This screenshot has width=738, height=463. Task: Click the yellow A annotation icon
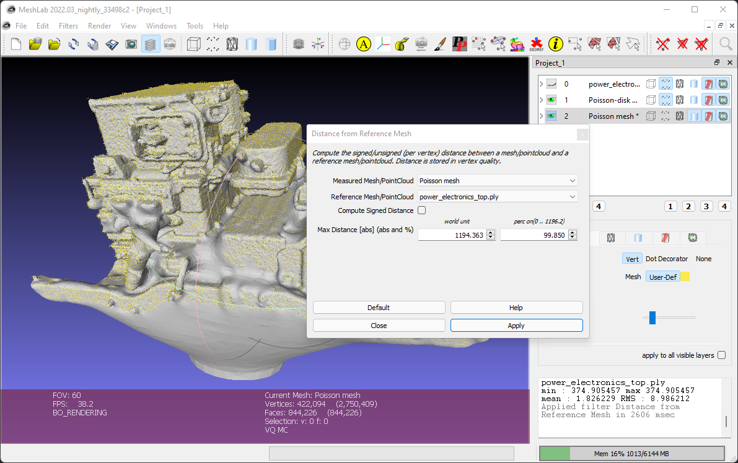coord(363,44)
